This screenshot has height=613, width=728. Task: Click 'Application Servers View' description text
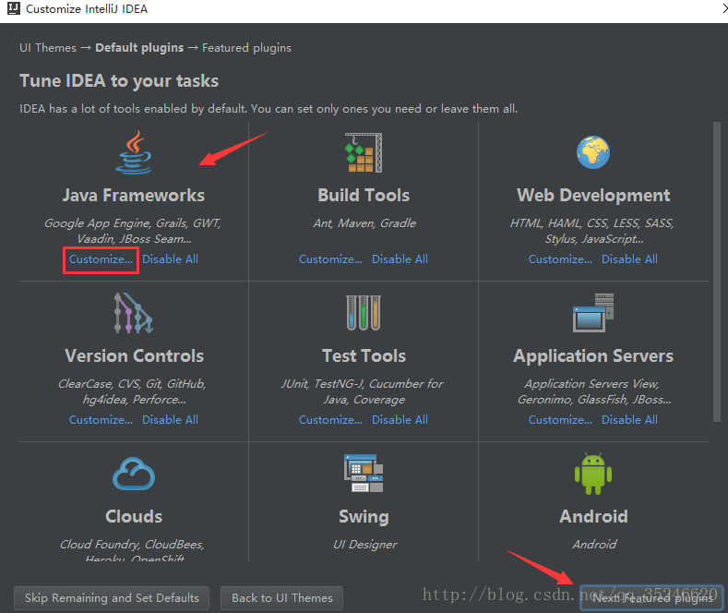click(x=591, y=384)
